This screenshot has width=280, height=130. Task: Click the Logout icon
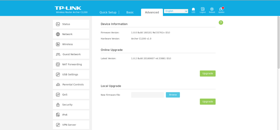pos(202,9)
